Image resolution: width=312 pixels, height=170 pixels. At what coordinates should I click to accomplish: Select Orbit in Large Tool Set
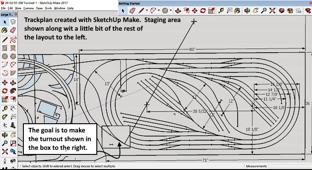[x=5, y=135]
